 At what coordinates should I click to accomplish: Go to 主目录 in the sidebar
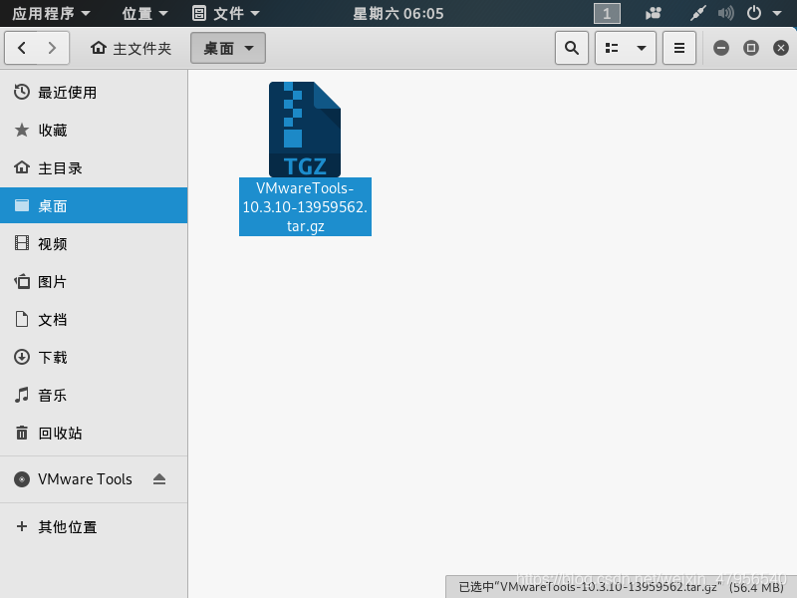(x=94, y=167)
